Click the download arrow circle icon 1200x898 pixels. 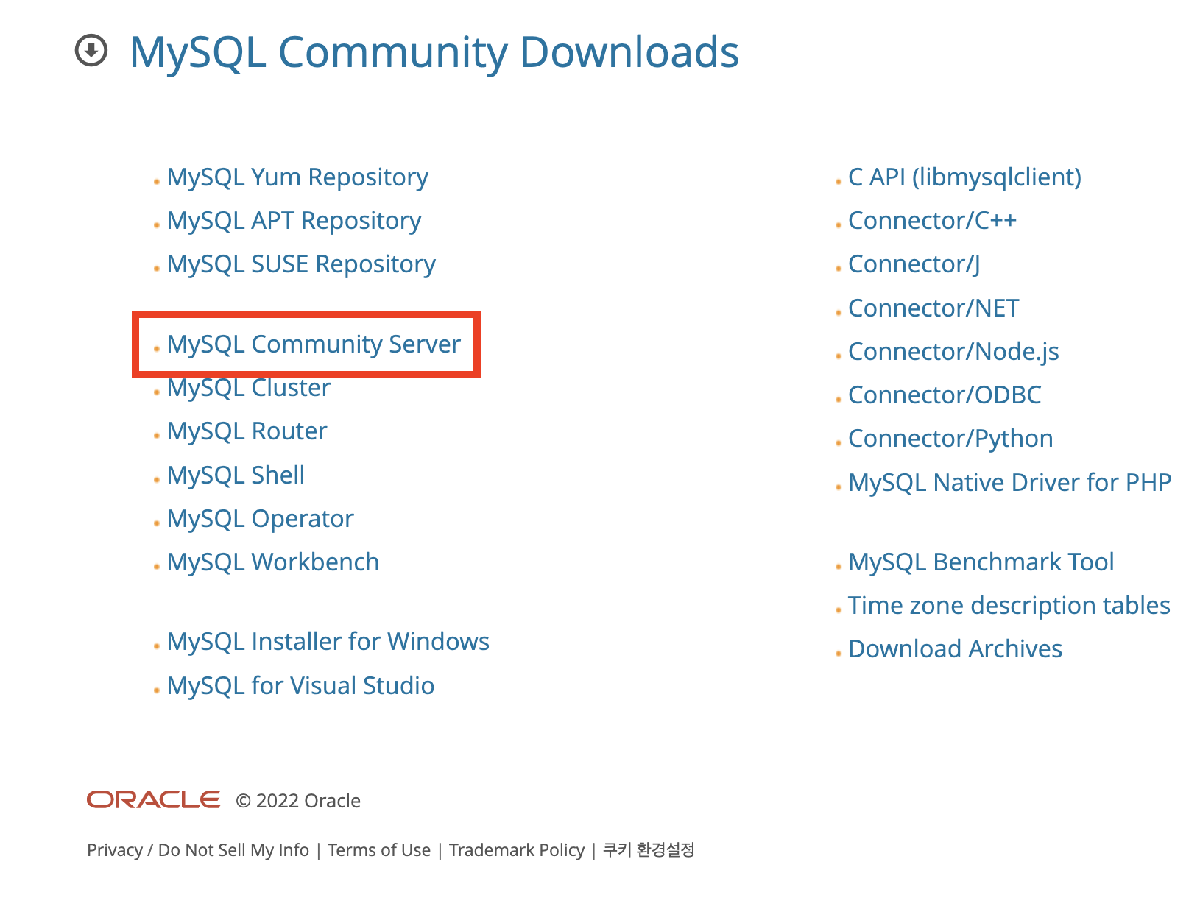pos(91,51)
